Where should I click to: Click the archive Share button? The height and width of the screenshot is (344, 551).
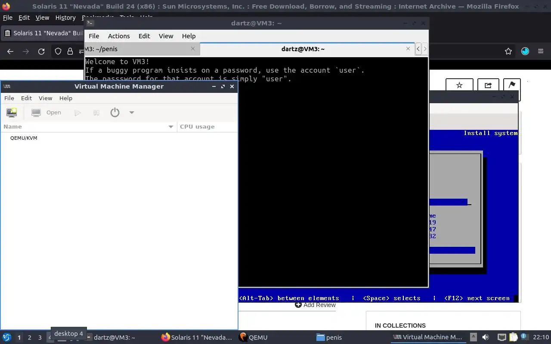coord(488,85)
